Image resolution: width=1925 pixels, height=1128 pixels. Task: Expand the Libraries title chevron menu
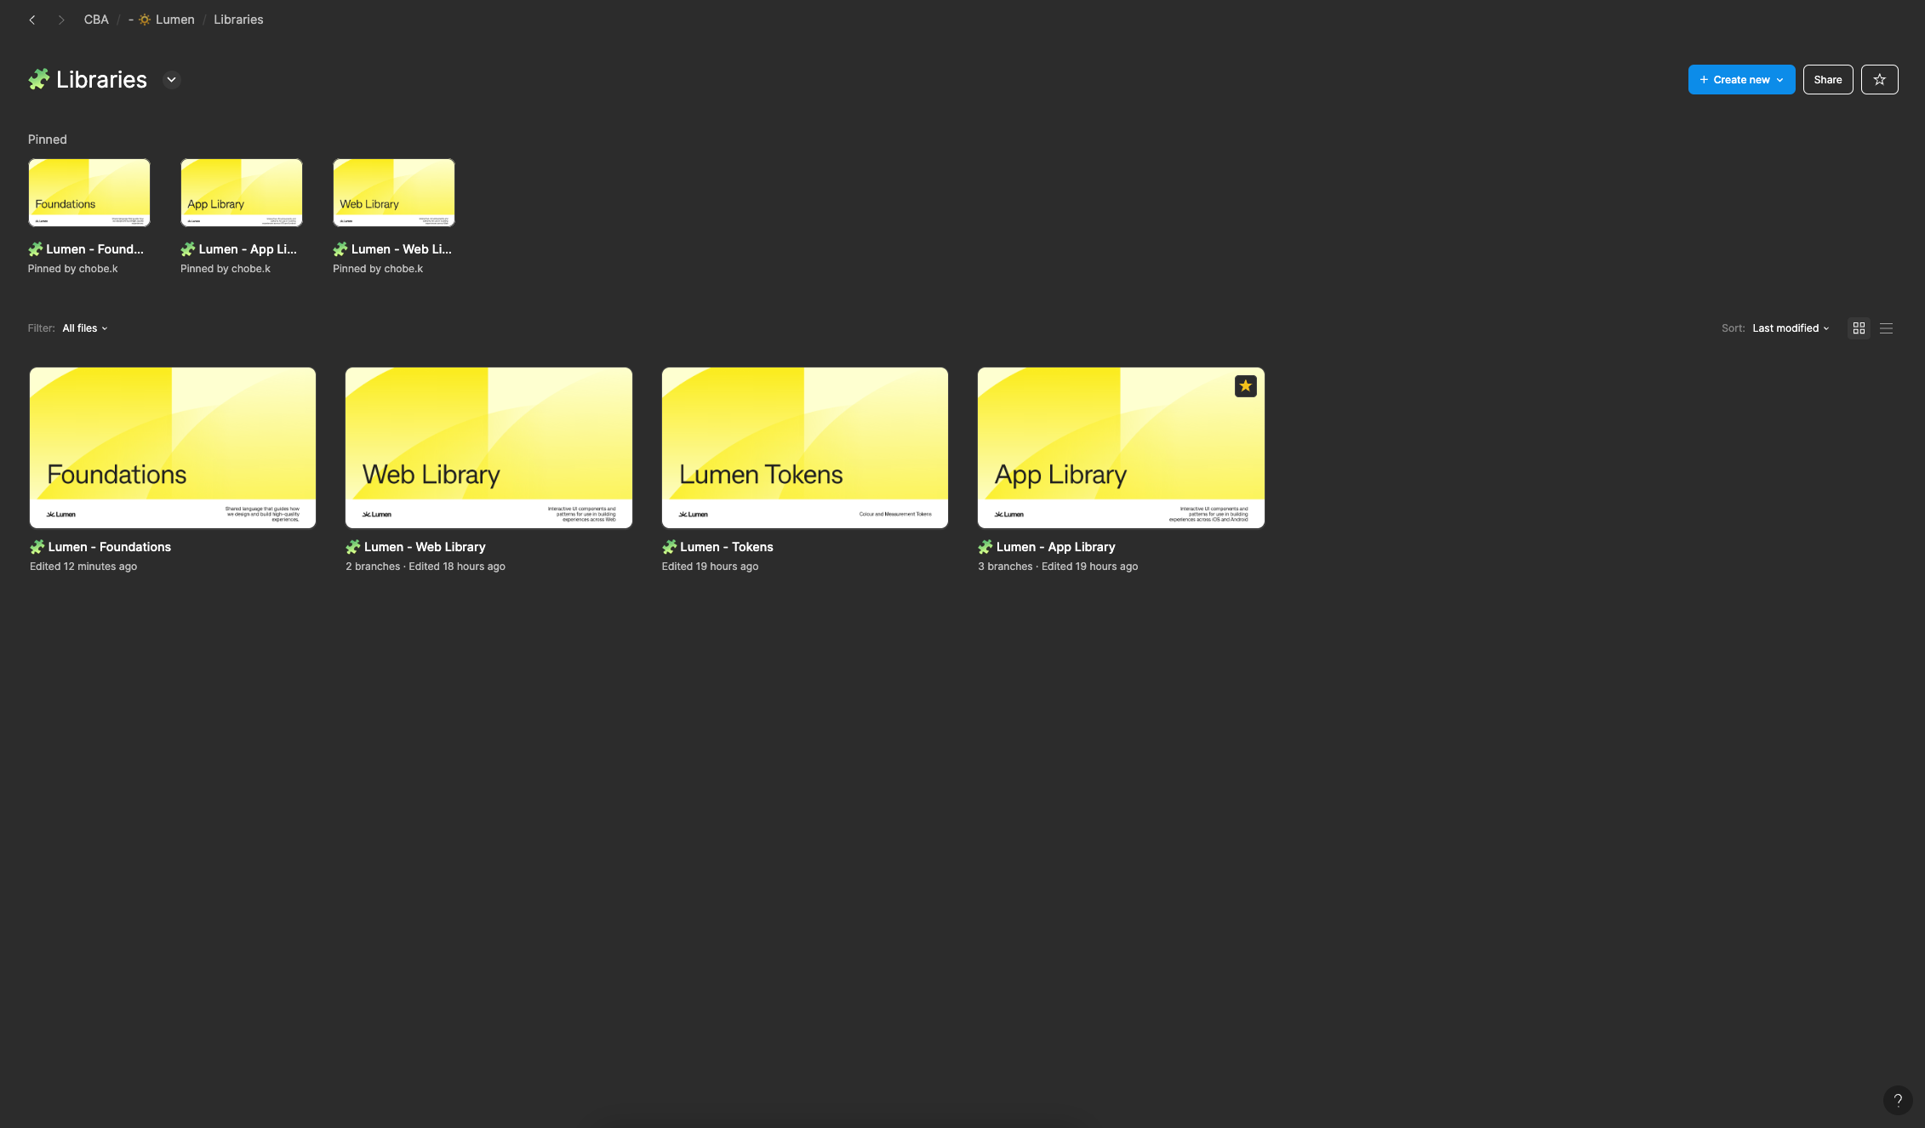171,80
